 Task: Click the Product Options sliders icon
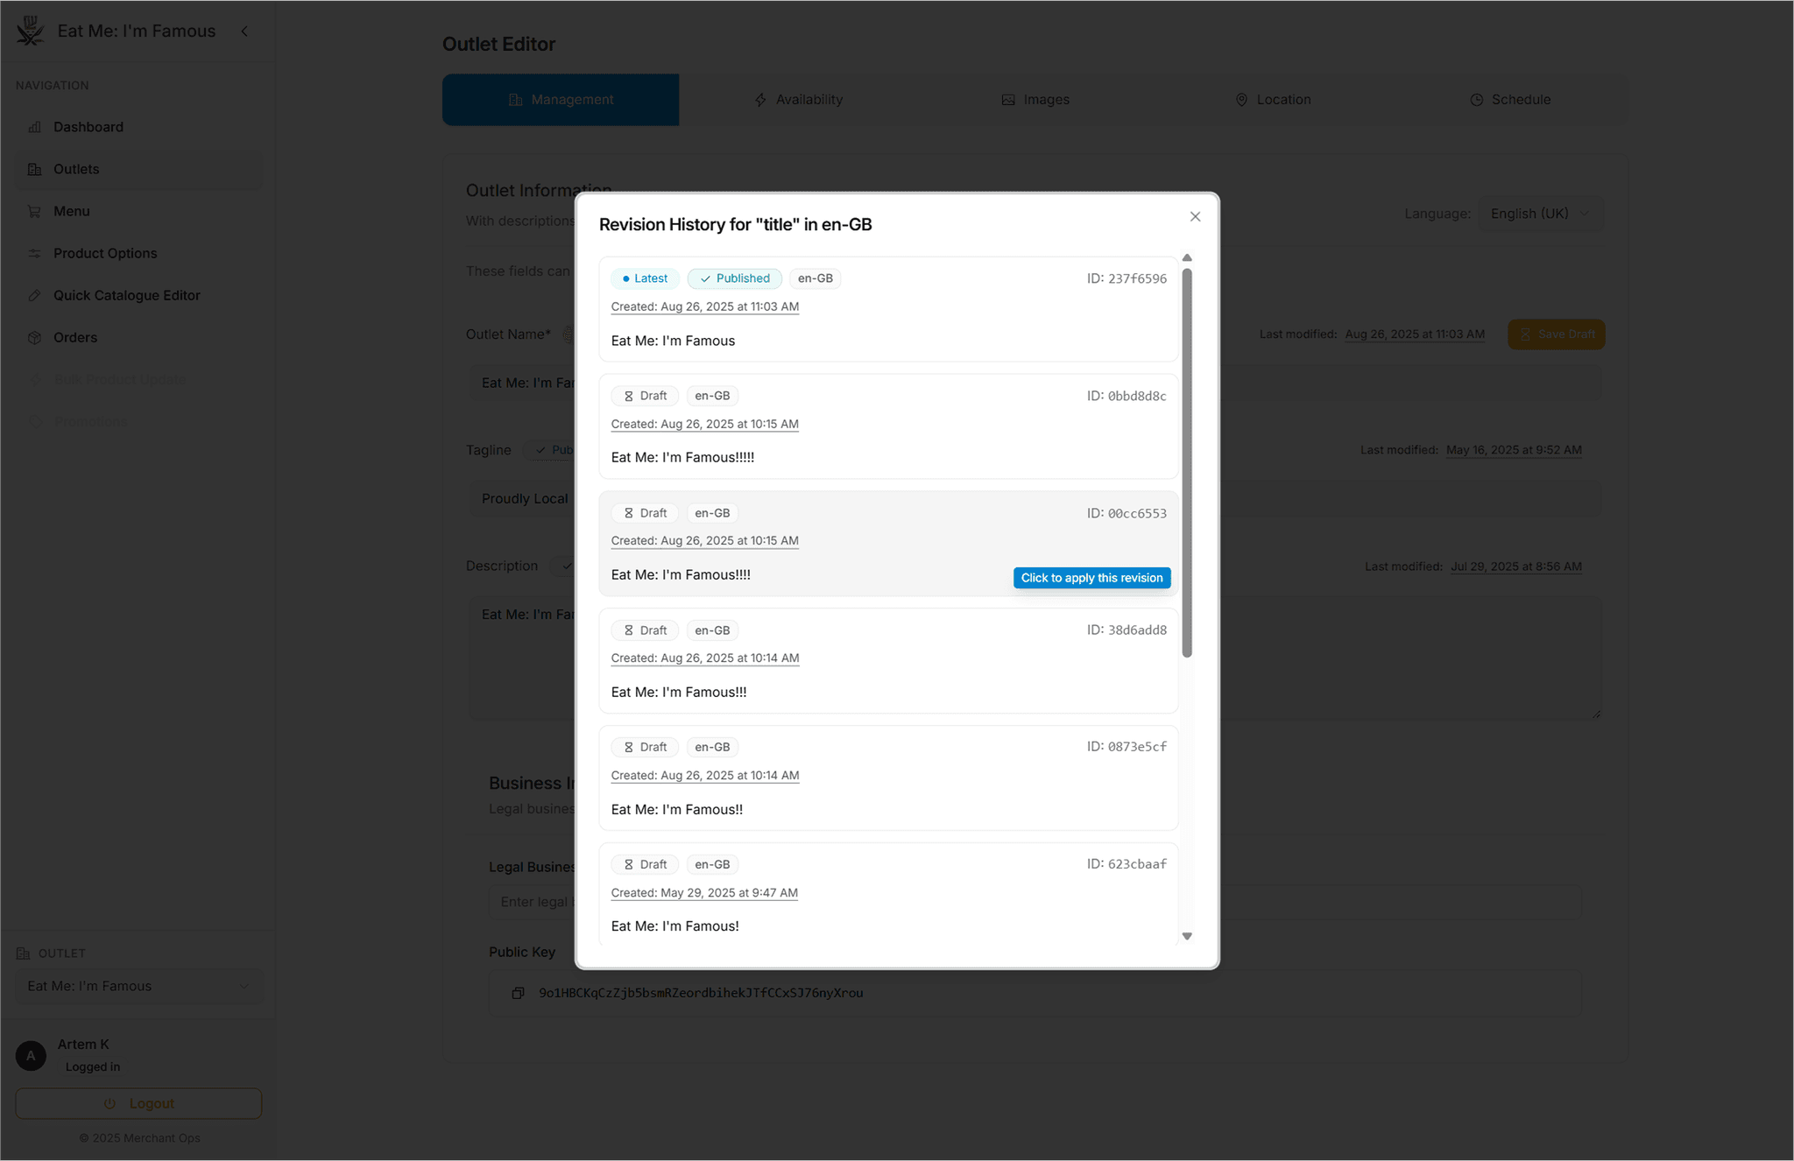35,253
